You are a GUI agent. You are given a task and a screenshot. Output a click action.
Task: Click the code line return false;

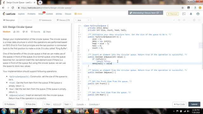pos(103,61)
